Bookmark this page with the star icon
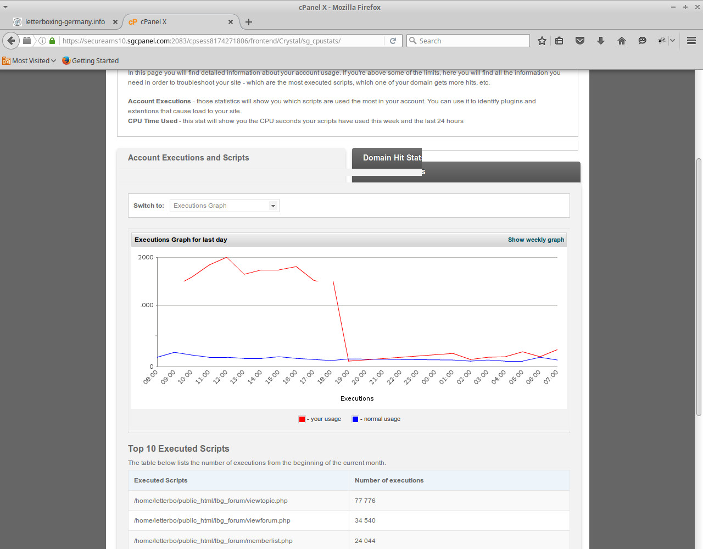 (542, 41)
